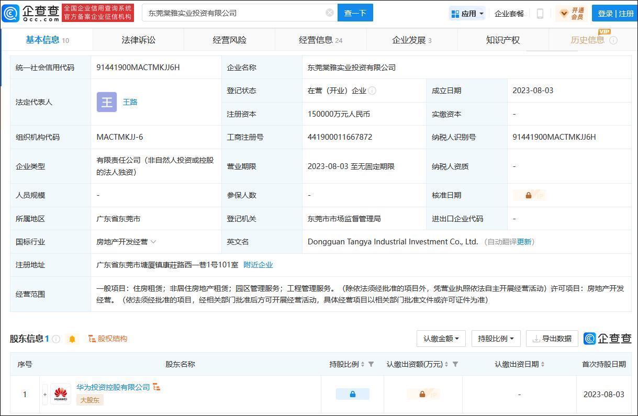Image resolution: width=638 pixels, height=416 pixels.
Task: Click 登录 | 注册 button
Action: (x=615, y=14)
